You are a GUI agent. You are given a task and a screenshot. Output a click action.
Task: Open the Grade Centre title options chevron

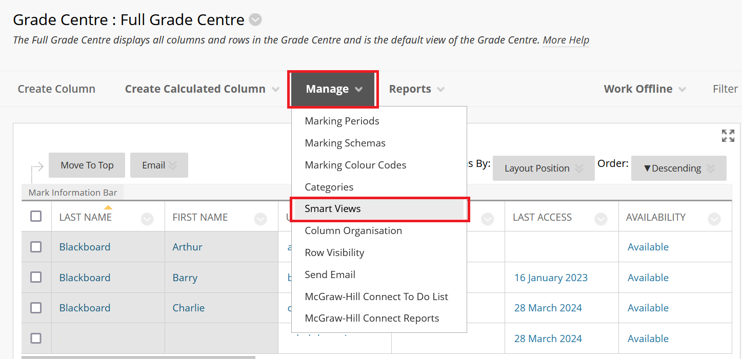[x=255, y=20]
